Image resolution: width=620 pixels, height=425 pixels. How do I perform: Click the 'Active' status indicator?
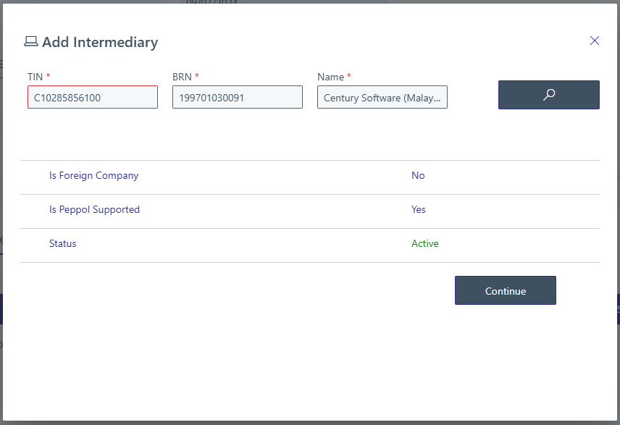(425, 243)
